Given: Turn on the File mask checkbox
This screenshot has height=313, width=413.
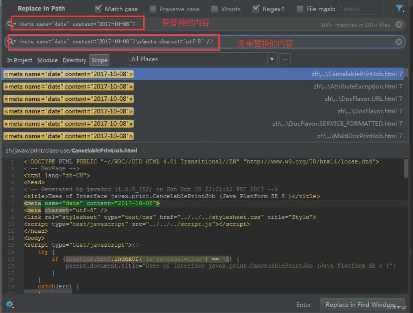Looking at the screenshot, I should pyautogui.click(x=300, y=9).
